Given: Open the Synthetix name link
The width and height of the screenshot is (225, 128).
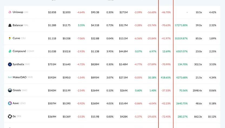Looking at the screenshot, I should coord(18,64).
